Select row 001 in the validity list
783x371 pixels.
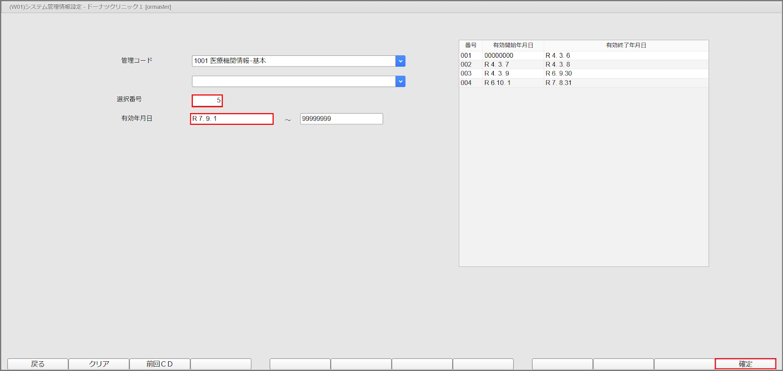pos(583,56)
